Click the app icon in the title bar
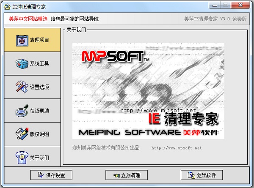This screenshot has height=188, width=254. (x=7, y=7)
